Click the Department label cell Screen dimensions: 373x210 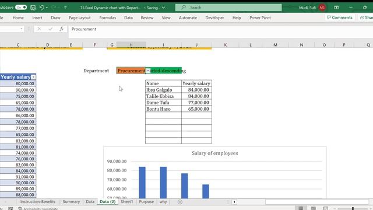coord(96,71)
